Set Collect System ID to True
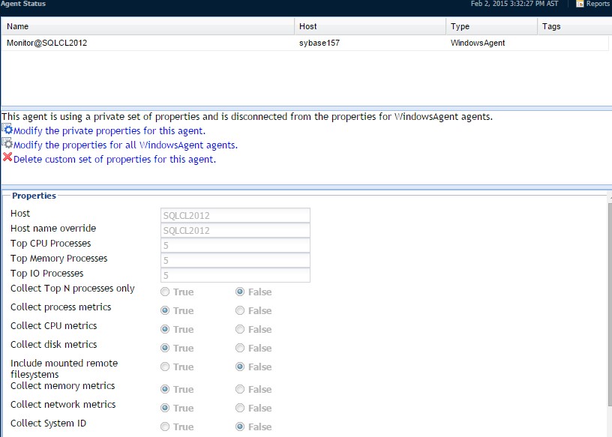Viewport: 612px width, 437px height. point(164,427)
